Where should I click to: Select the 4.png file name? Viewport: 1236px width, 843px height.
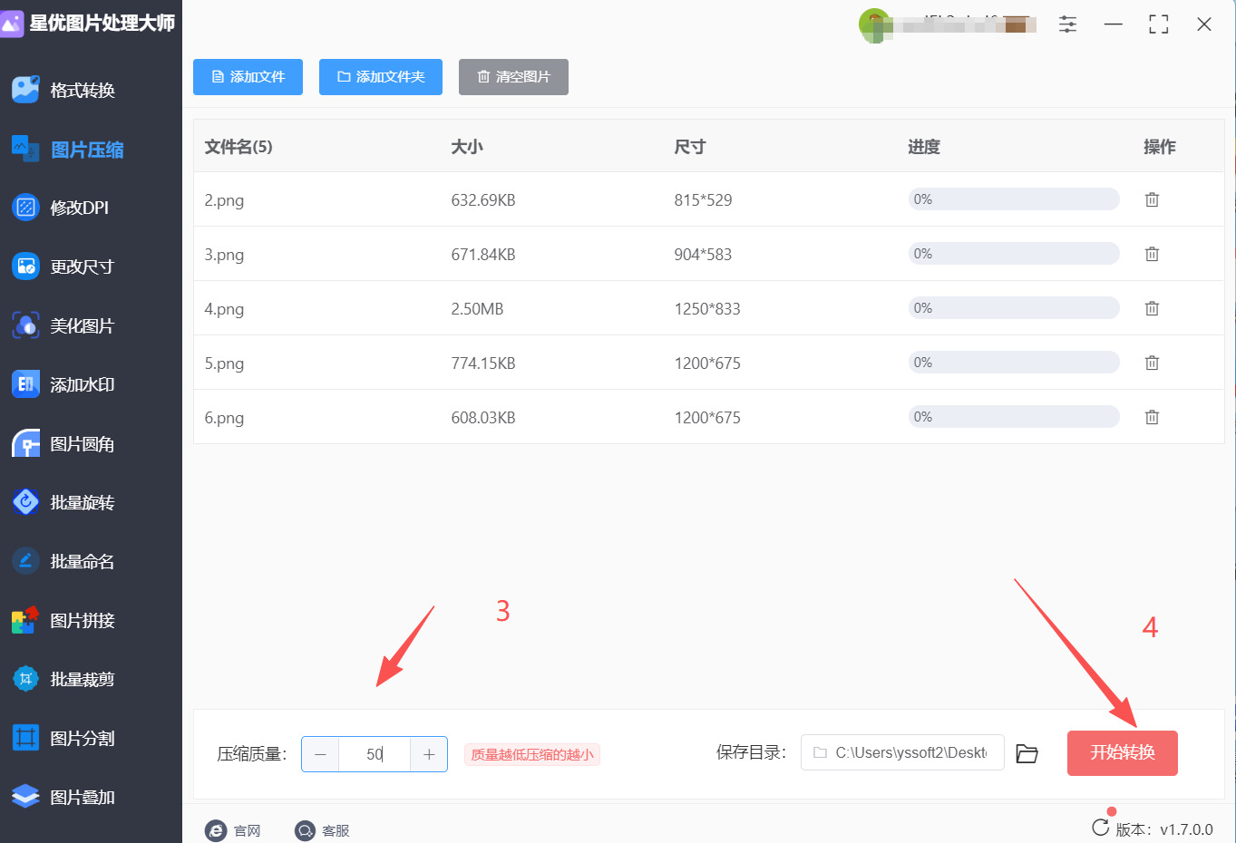click(224, 309)
